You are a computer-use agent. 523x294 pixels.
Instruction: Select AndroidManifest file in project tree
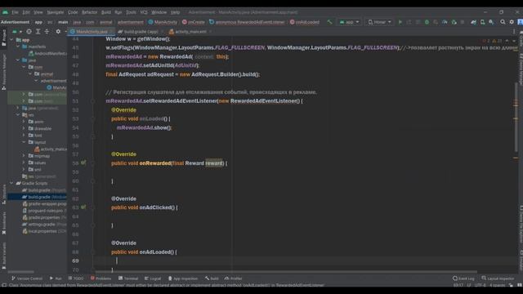coord(47,53)
